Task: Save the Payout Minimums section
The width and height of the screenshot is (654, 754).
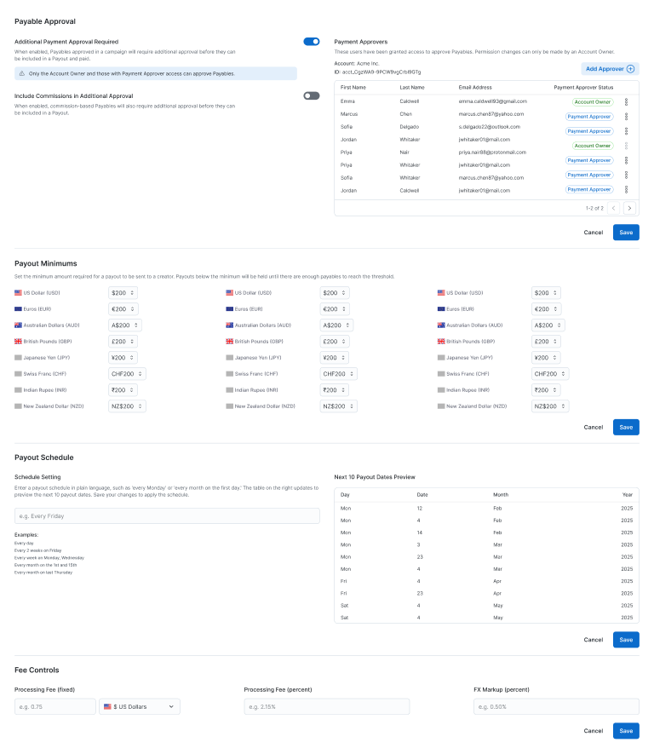Action: [x=625, y=427]
